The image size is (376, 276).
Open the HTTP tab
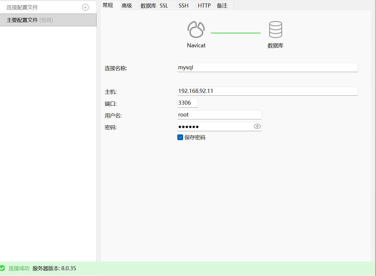206,5
